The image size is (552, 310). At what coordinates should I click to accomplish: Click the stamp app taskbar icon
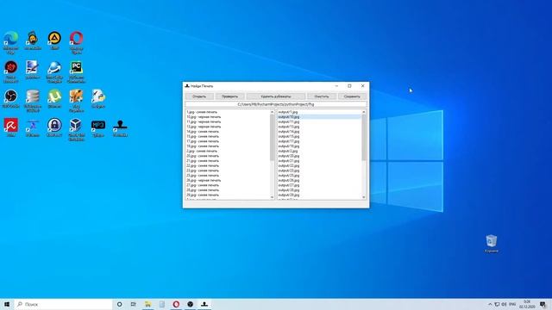[204, 304]
